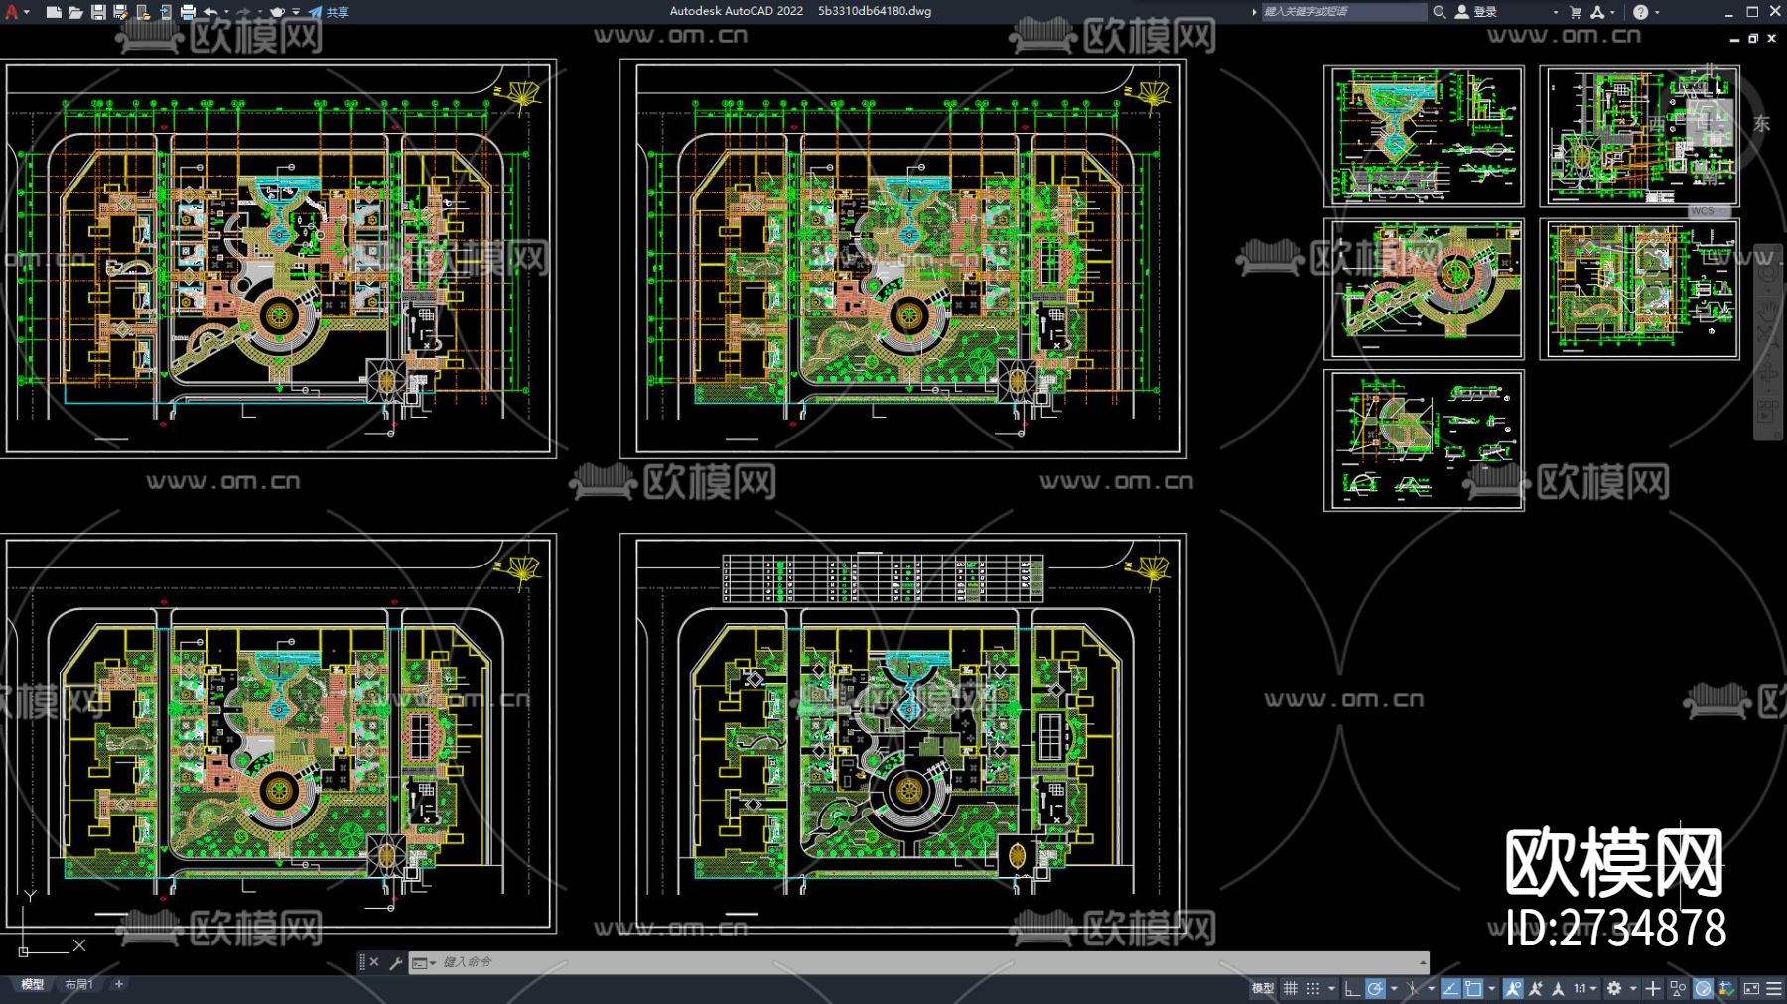
Task: Toggle ortho mode
Action: pyautogui.click(x=1352, y=988)
